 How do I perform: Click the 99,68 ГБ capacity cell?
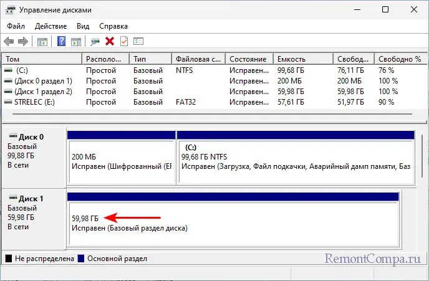coord(291,70)
